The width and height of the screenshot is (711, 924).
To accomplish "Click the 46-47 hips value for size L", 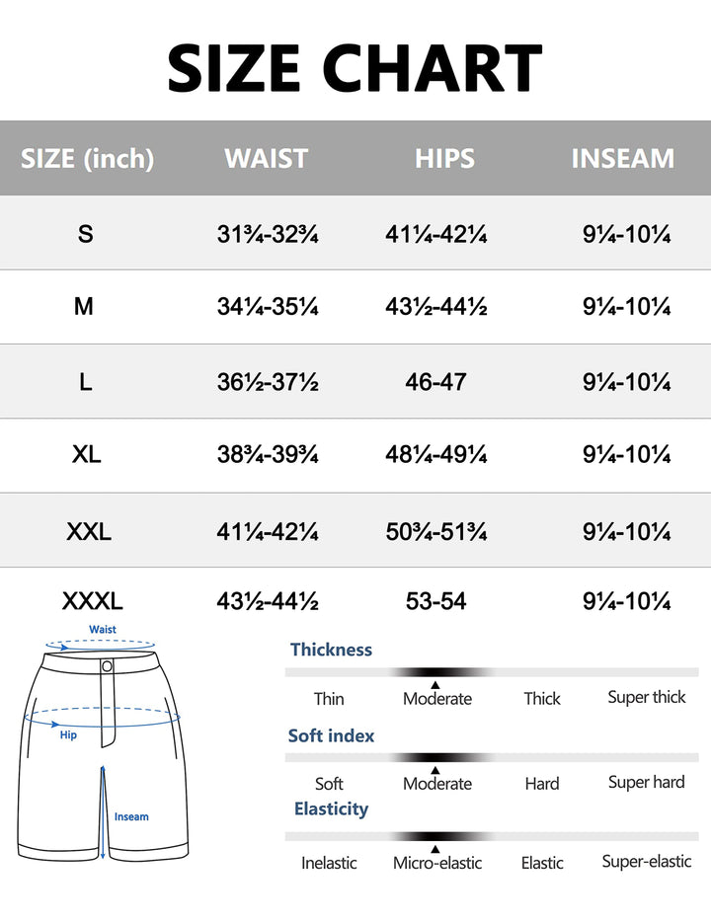I will click(x=435, y=381).
